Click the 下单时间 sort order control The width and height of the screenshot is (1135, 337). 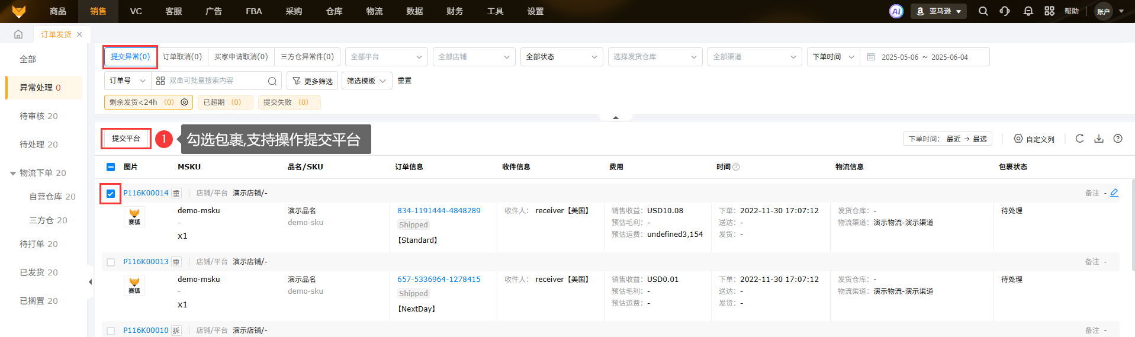(x=947, y=139)
